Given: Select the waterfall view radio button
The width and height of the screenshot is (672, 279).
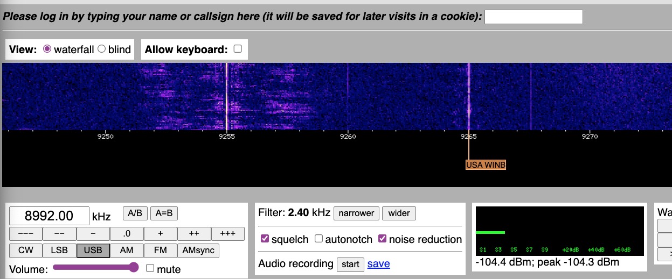Looking at the screenshot, I should [47, 49].
